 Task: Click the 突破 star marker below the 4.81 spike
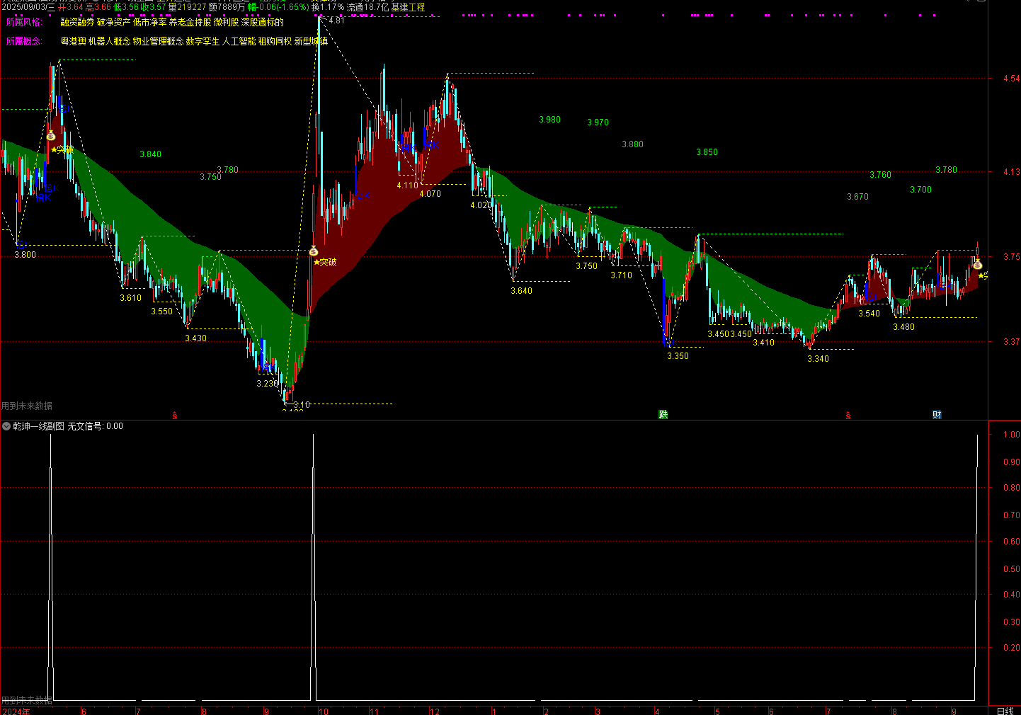[x=326, y=262]
